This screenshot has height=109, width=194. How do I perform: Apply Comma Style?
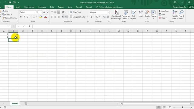100,17
